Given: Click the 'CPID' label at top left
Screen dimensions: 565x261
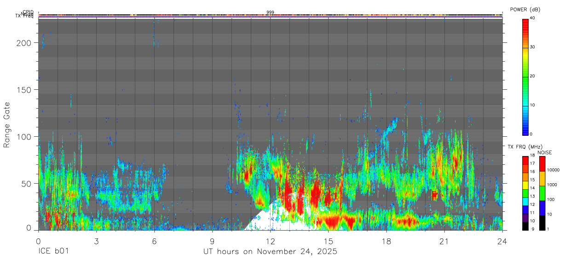Looking at the screenshot, I should [x=28, y=12].
